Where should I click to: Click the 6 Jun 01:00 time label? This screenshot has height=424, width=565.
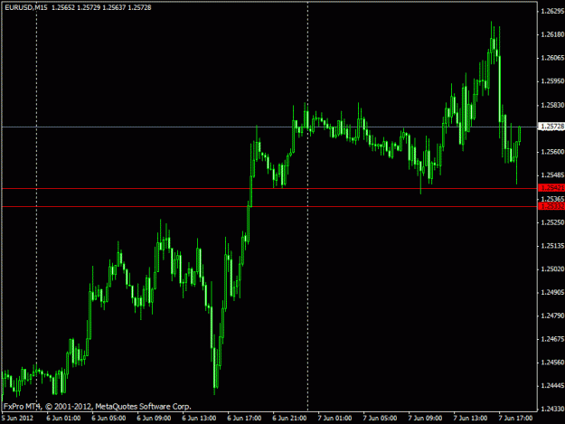[x=63, y=419]
